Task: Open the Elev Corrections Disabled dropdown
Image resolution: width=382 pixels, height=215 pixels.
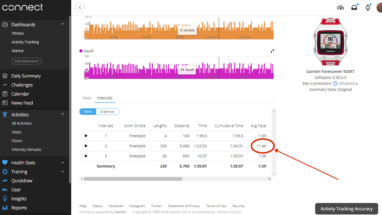Action: pos(348,84)
